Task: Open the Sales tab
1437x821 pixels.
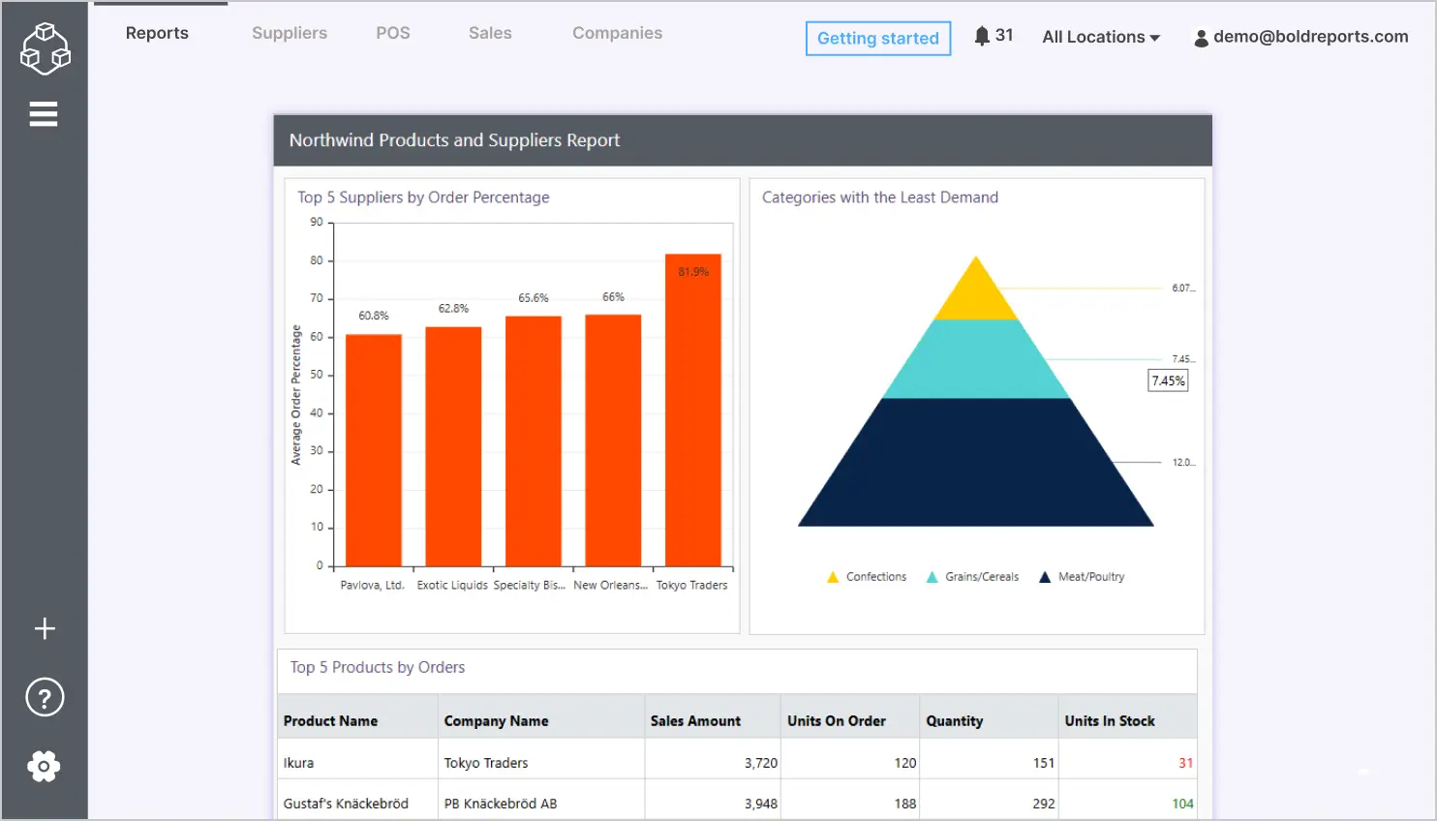Action: coord(489,32)
